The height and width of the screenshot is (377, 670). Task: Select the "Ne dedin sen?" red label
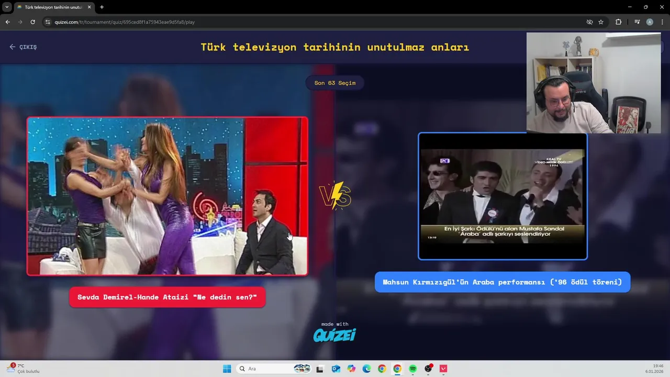pyautogui.click(x=167, y=297)
